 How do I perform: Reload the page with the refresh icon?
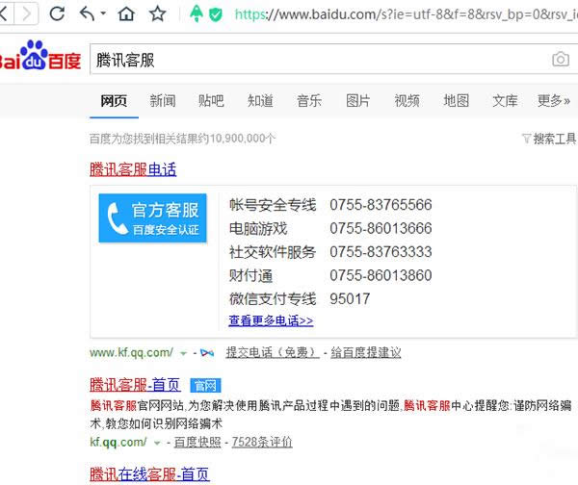(57, 13)
